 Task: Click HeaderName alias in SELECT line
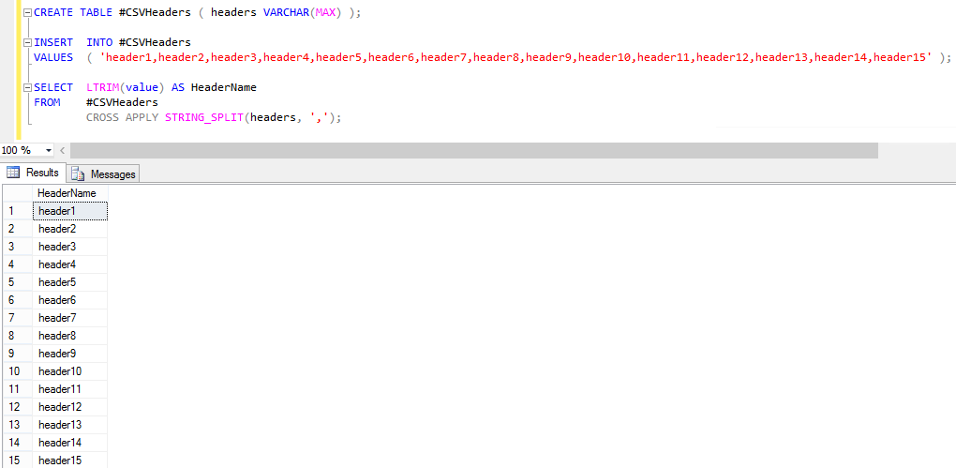224,87
